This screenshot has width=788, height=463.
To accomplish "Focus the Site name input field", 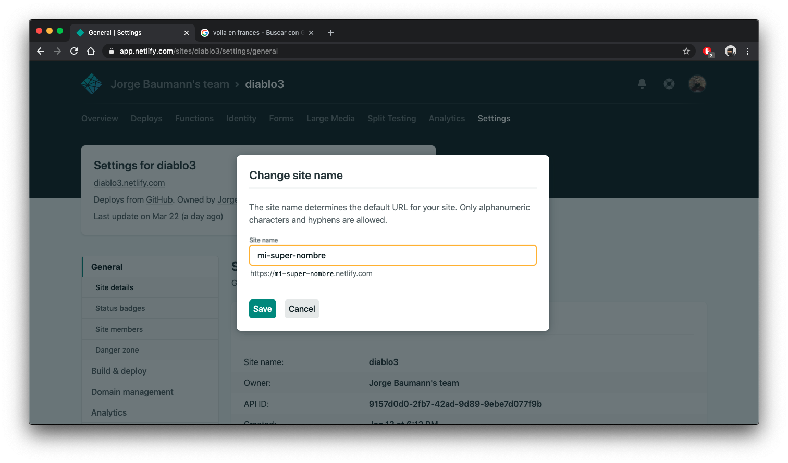I will 393,255.
